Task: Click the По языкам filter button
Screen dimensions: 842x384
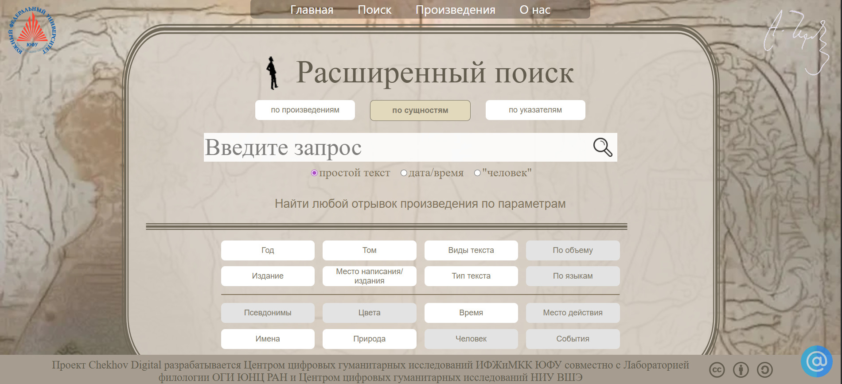Action: click(x=573, y=276)
